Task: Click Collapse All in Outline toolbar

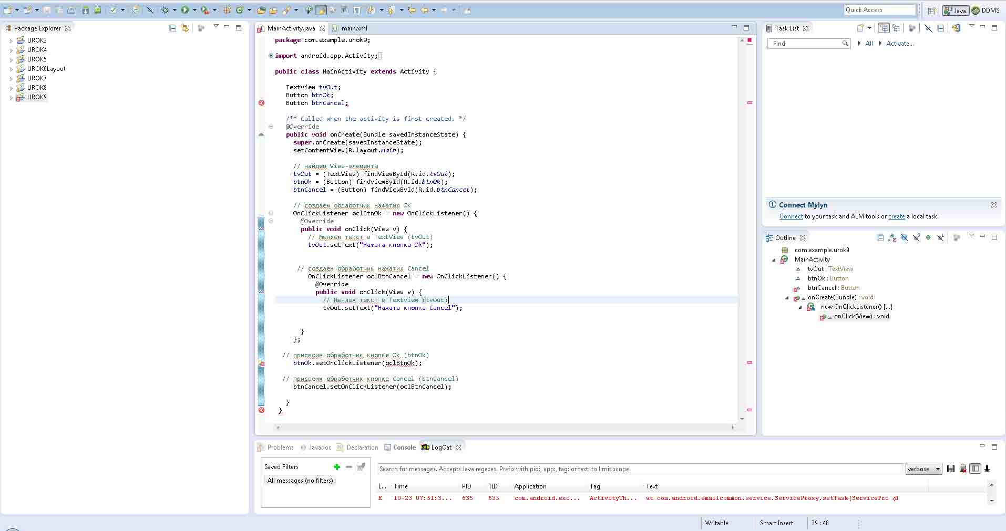Action: [880, 238]
